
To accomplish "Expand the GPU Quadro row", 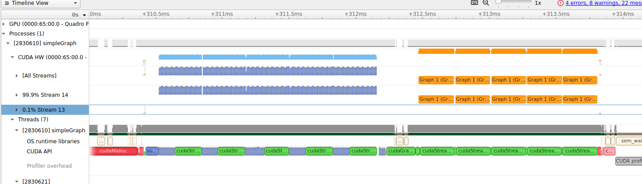I will [4, 24].
